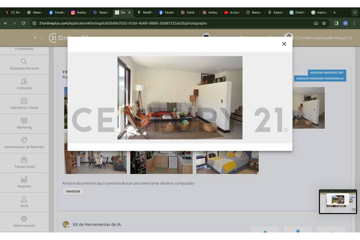
Task: Open Transacciones in sidebar
Action: tap(24, 163)
